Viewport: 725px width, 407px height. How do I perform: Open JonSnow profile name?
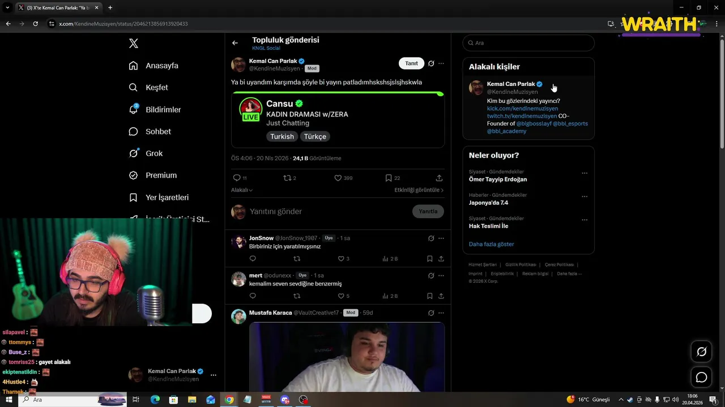click(261, 238)
